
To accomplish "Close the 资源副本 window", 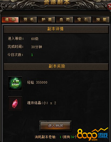I will [109, 6].
